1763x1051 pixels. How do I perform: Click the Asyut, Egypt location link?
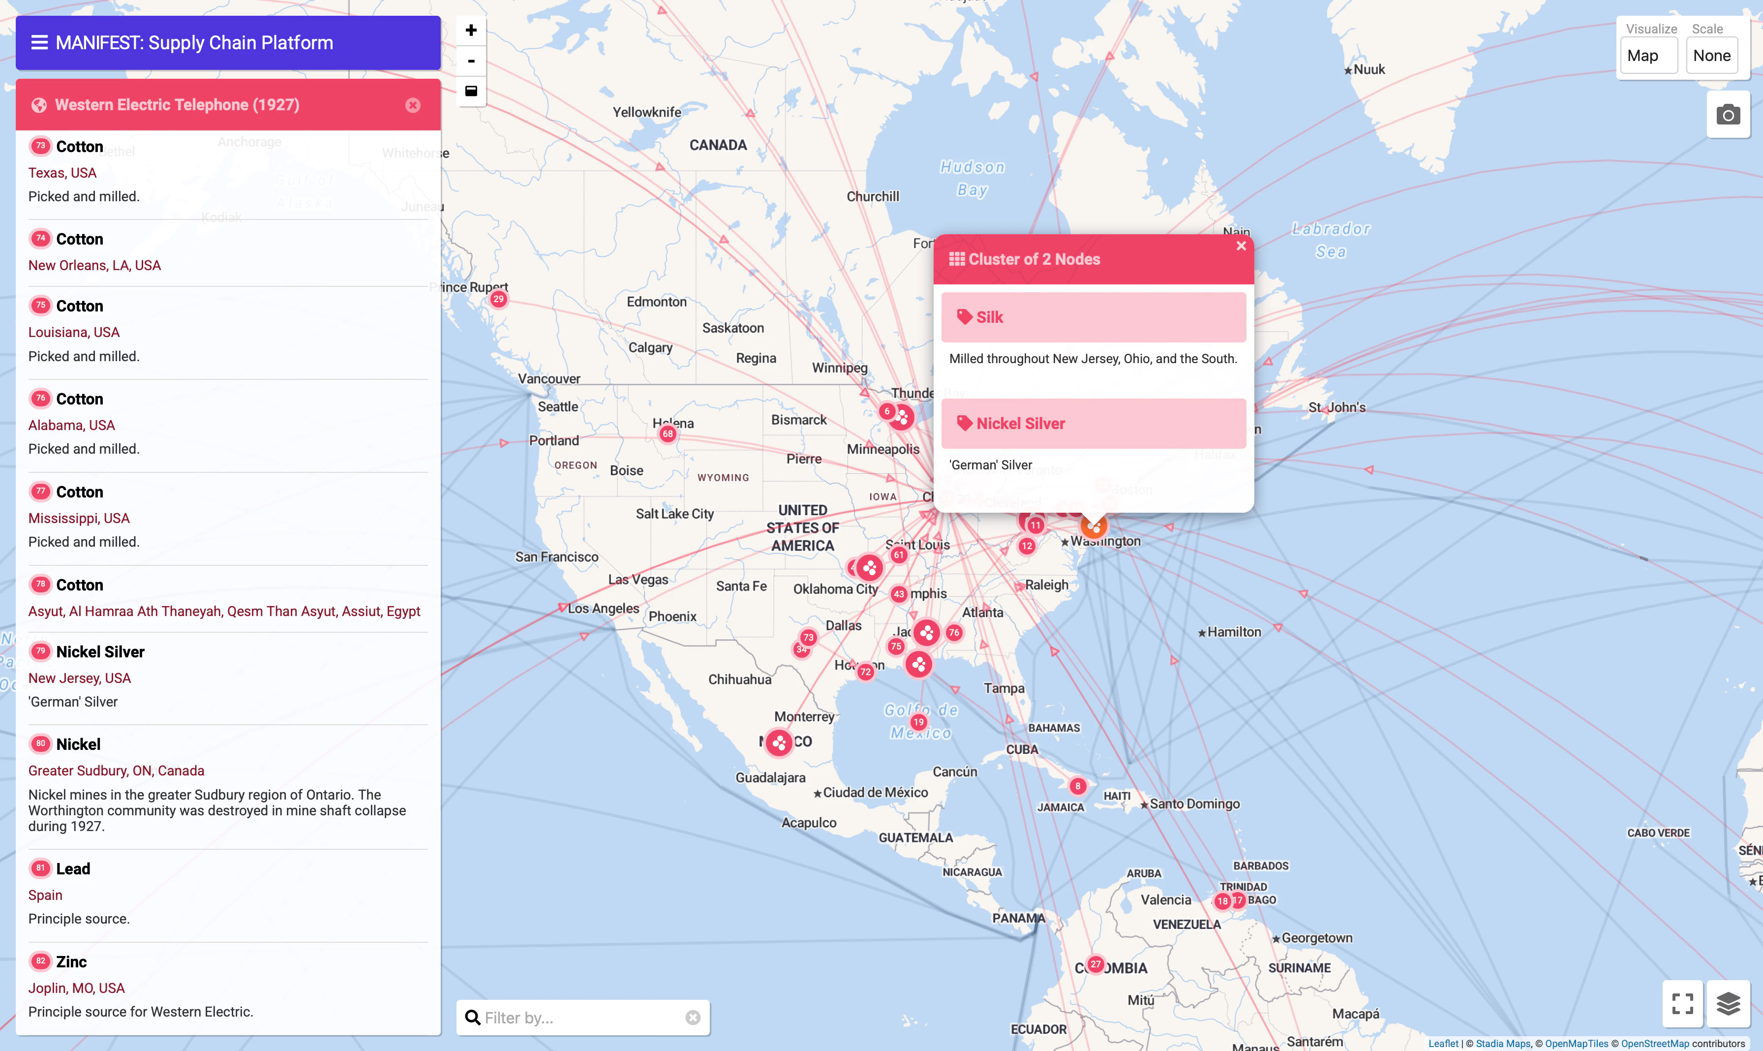(x=224, y=611)
